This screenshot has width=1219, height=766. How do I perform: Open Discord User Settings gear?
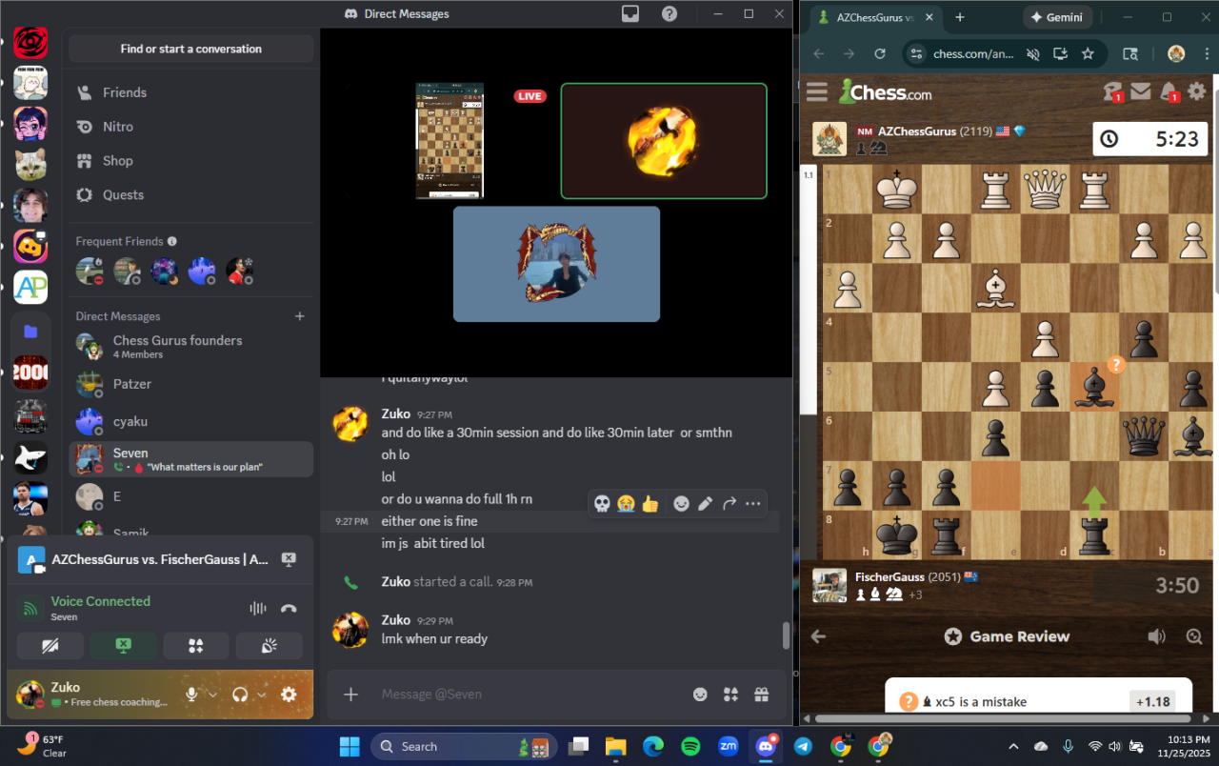tap(289, 695)
